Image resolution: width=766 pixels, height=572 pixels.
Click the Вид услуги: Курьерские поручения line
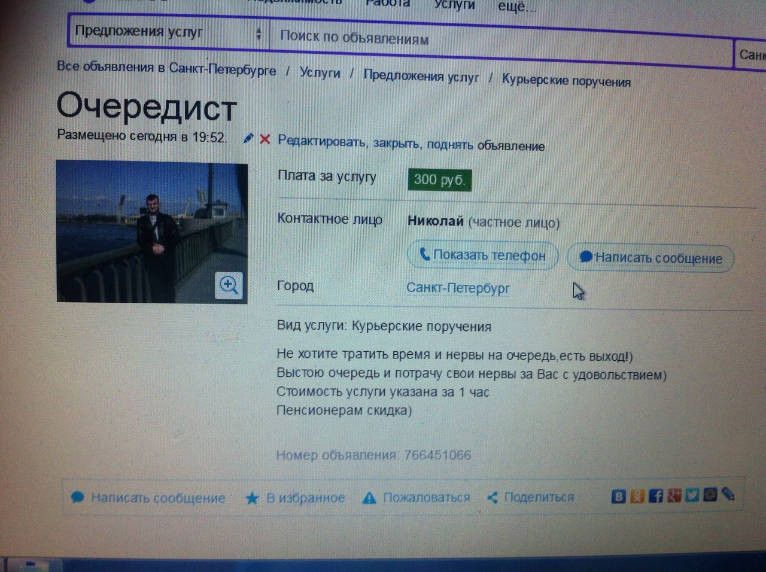384,327
